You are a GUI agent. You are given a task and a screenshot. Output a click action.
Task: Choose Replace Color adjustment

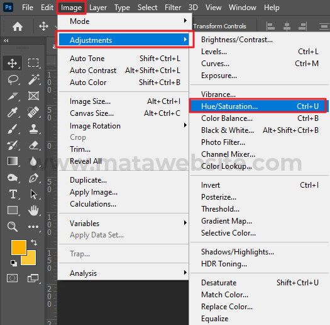260,307
